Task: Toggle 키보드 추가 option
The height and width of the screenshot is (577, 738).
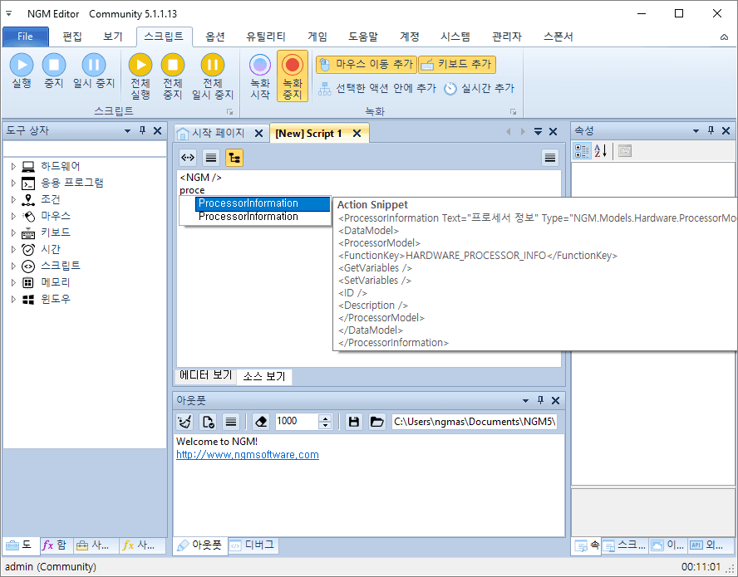Action: [x=457, y=65]
